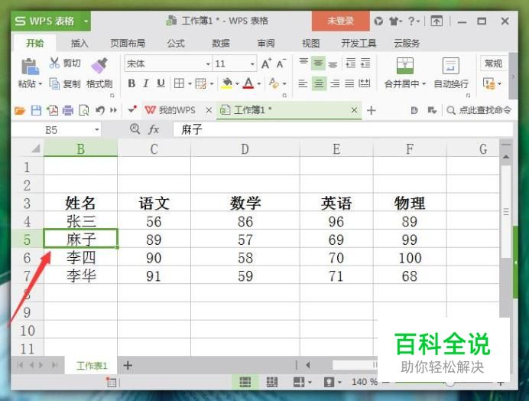Expand font color dropdown arrow
529x401 pixels.
(259, 83)
